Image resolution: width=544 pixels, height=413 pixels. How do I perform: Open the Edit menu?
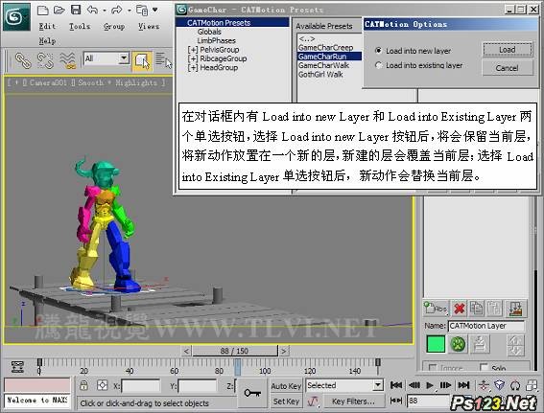click(47, 26)
